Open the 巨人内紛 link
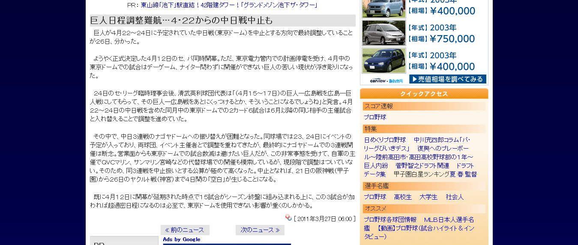The image size is (578, 245). (x=376, y=166)
